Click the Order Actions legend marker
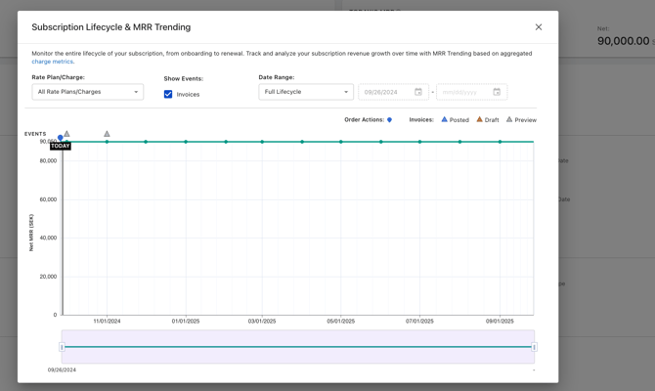Image resolution: width=655 pixels, height=391 pixels. coord(389,120)
